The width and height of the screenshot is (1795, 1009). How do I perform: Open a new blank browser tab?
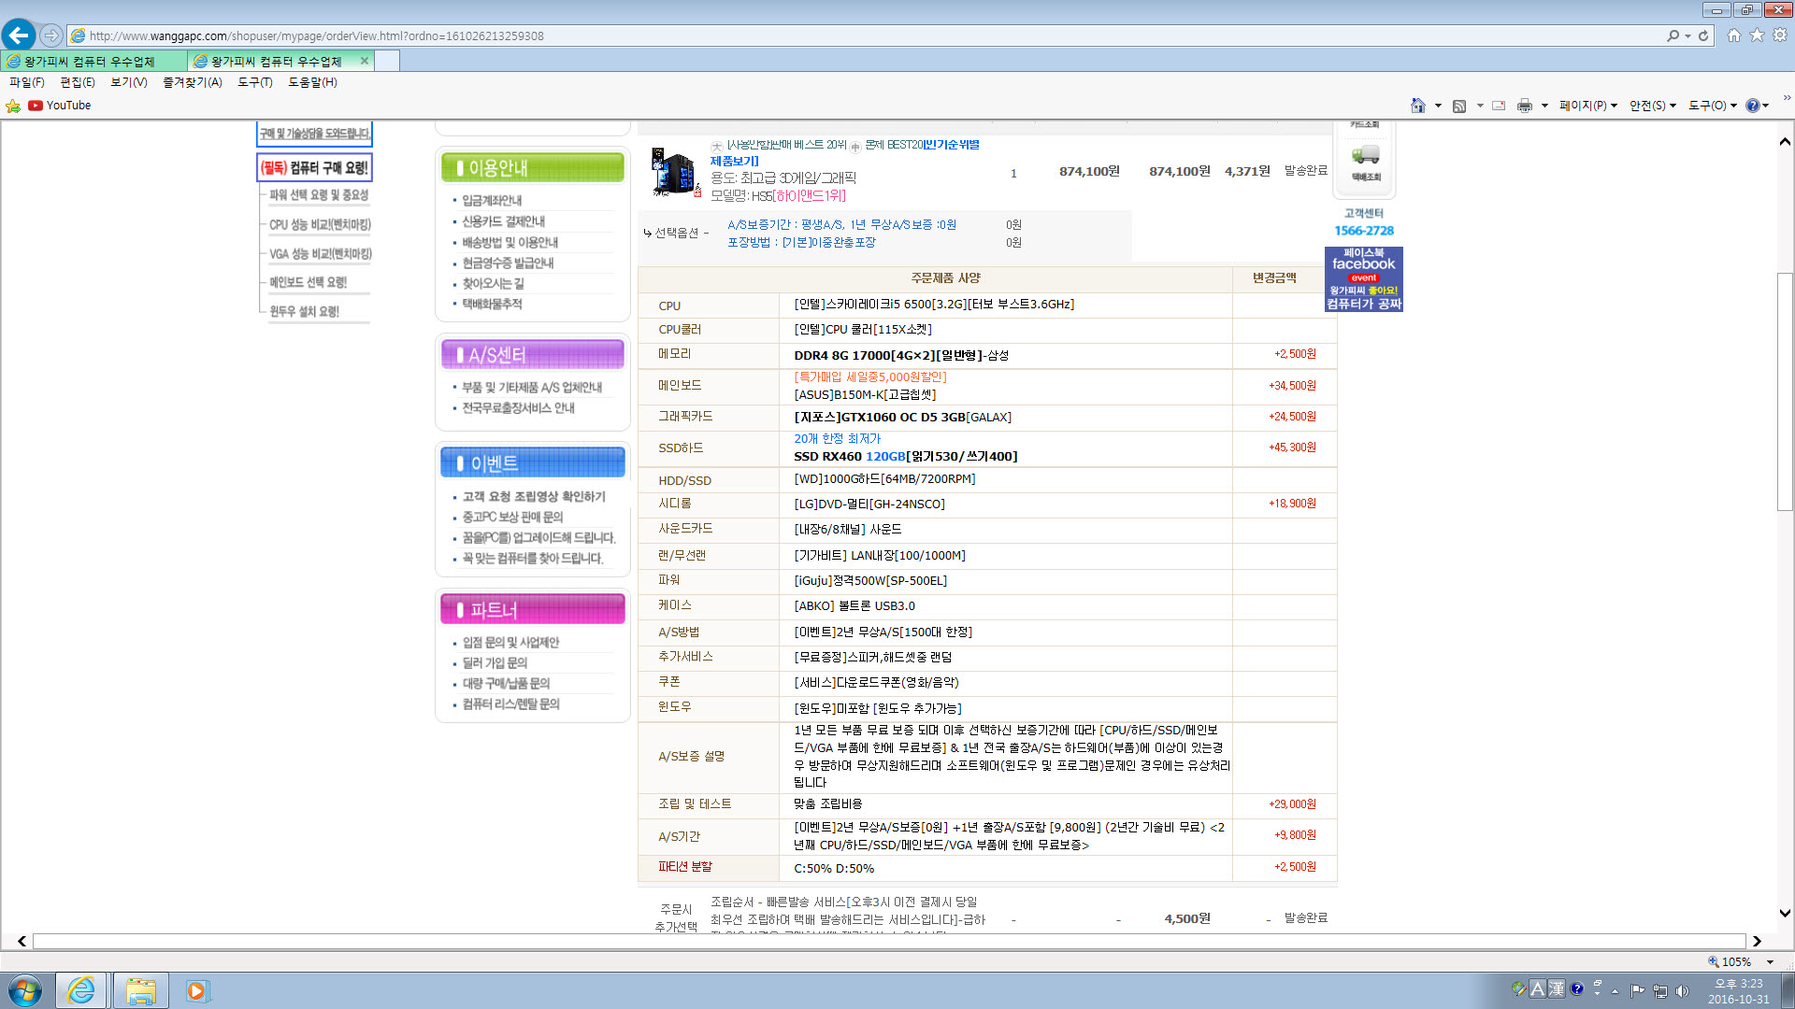click(x=387, y=61)
